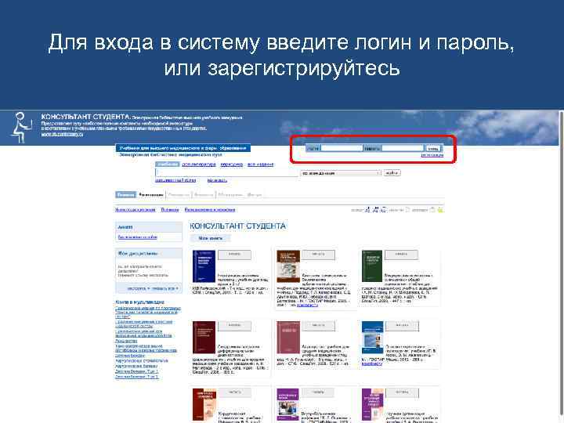Viewport: 564px width, 423px height.
Task: Click read button beside dark blue book
Action: [x=234, y=255]
